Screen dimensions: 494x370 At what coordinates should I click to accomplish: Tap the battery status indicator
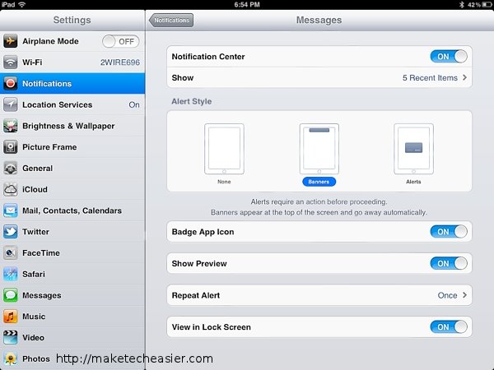click(487, 4)
